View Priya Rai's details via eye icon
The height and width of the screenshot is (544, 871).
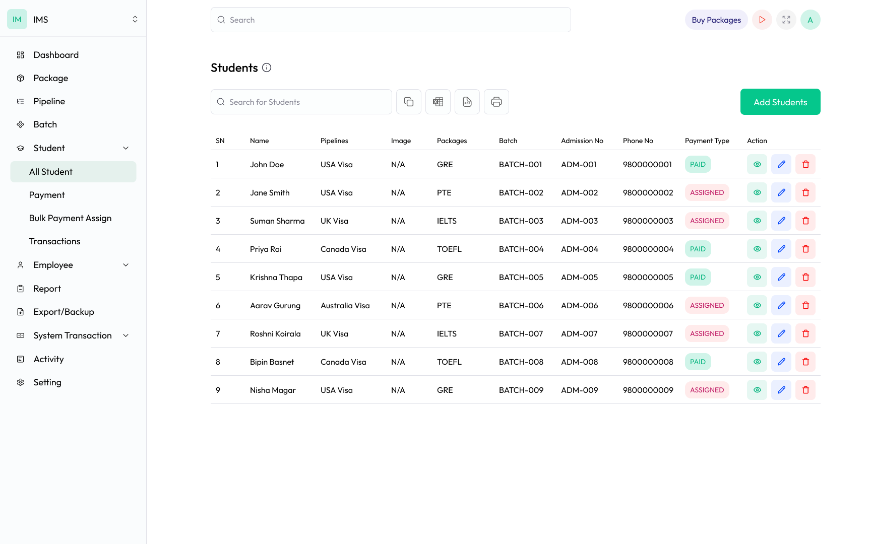pyautogui.click(x=757, y=249)
